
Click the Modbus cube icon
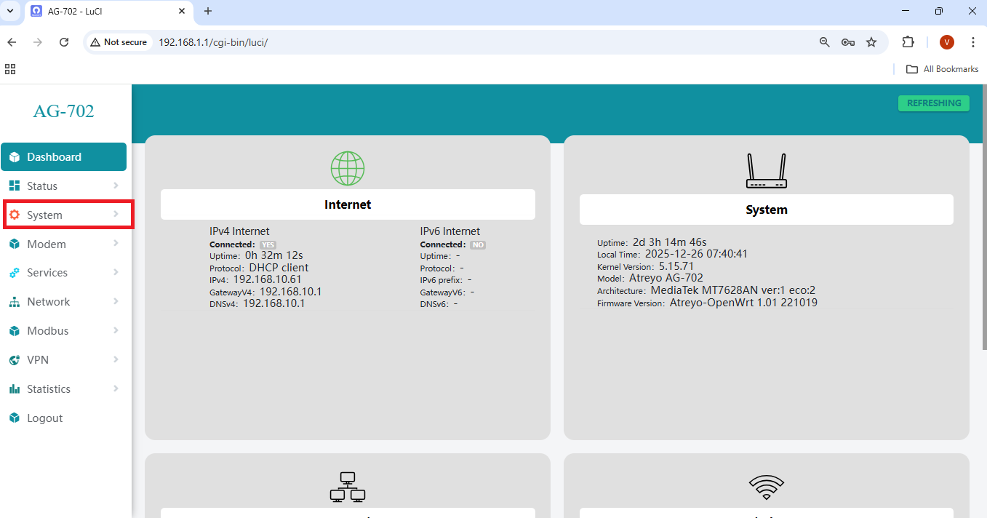point(14,331)
